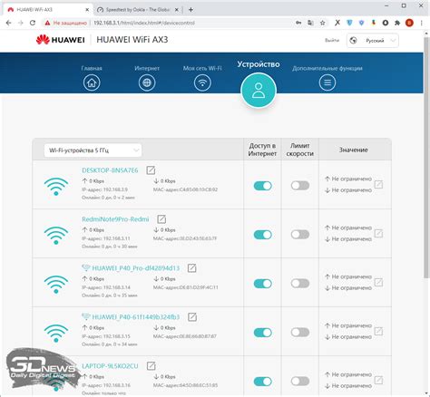Image resolution: width=430 pixels, height=397 pixels.
Task: Edit name of HUAWEI_P40-61f1449b324fb3 device
Action: click(192, 317)
